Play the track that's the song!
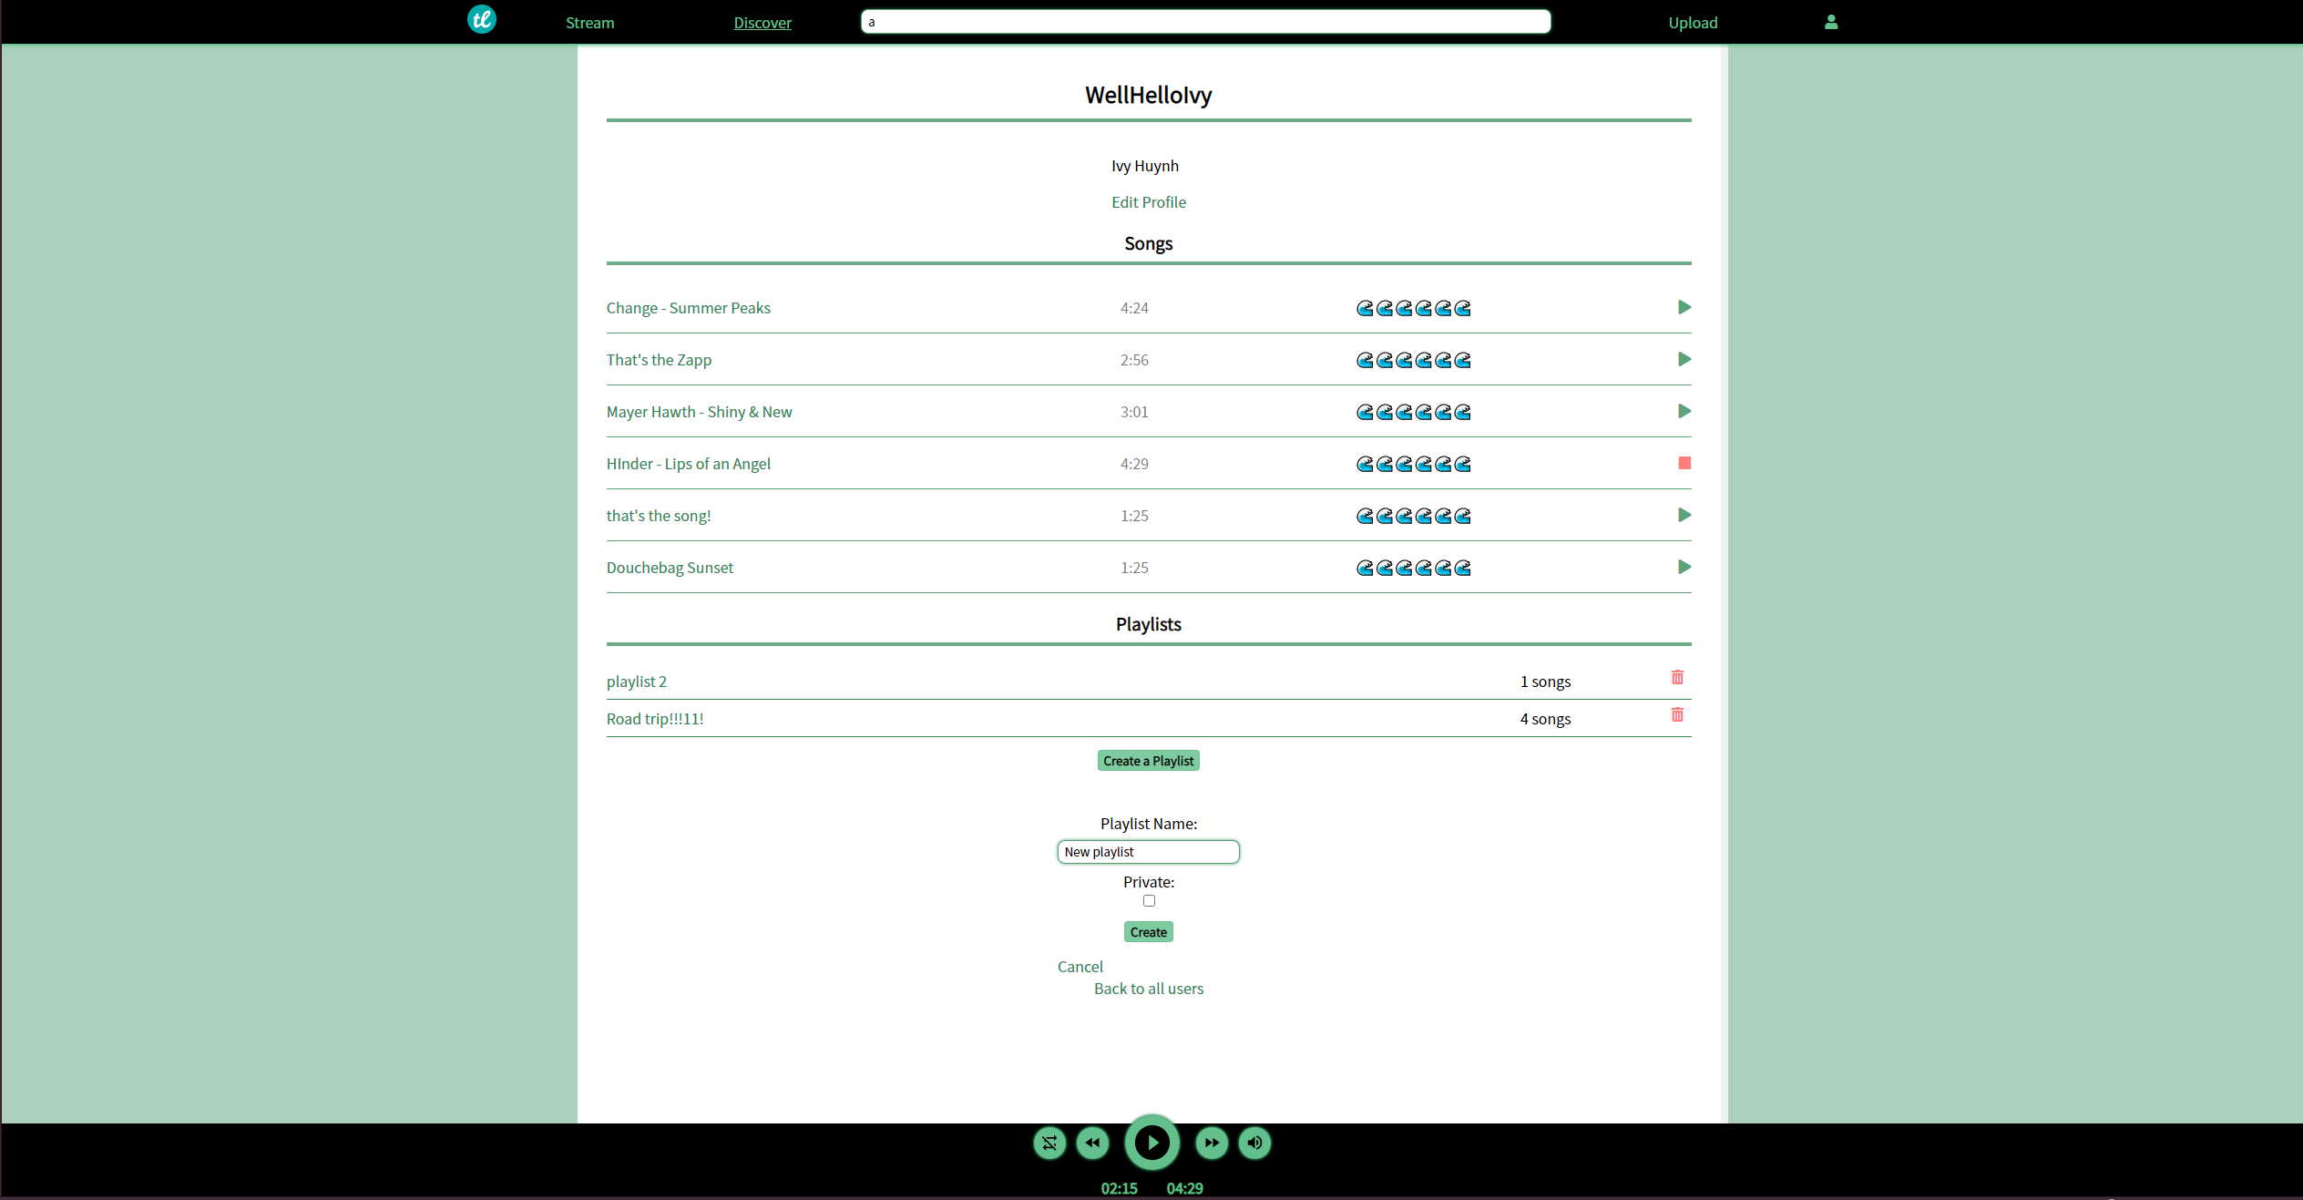Screen dimensions: 2303x1200 point(1684,515)
